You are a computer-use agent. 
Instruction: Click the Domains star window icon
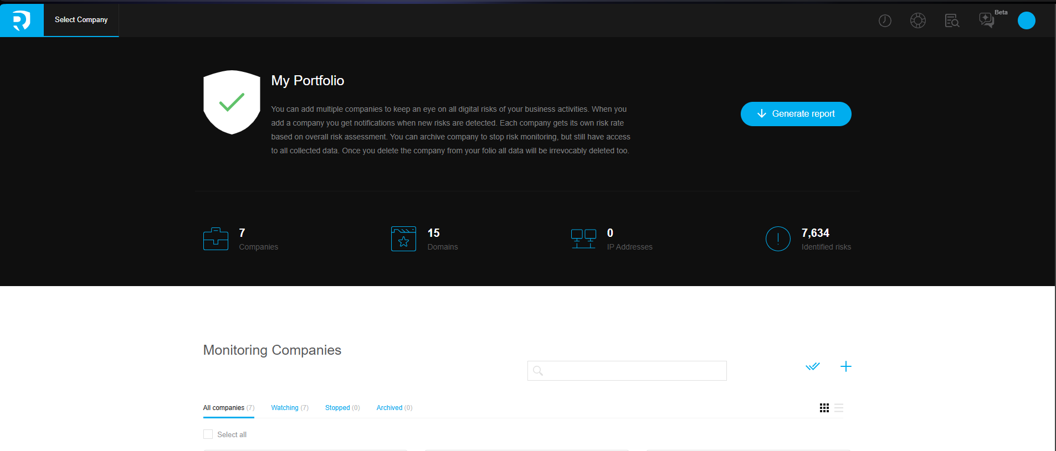point(403,239)
